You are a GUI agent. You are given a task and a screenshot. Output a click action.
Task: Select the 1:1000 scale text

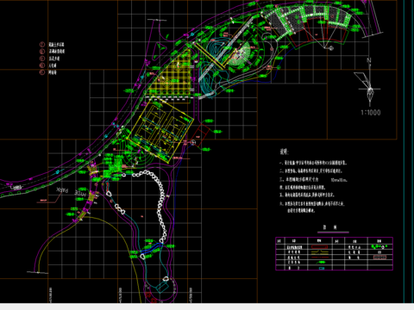coord(371,113)
